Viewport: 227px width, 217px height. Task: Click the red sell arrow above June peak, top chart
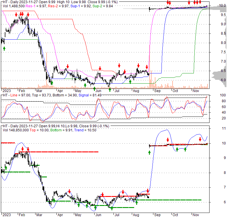[100, 68]
